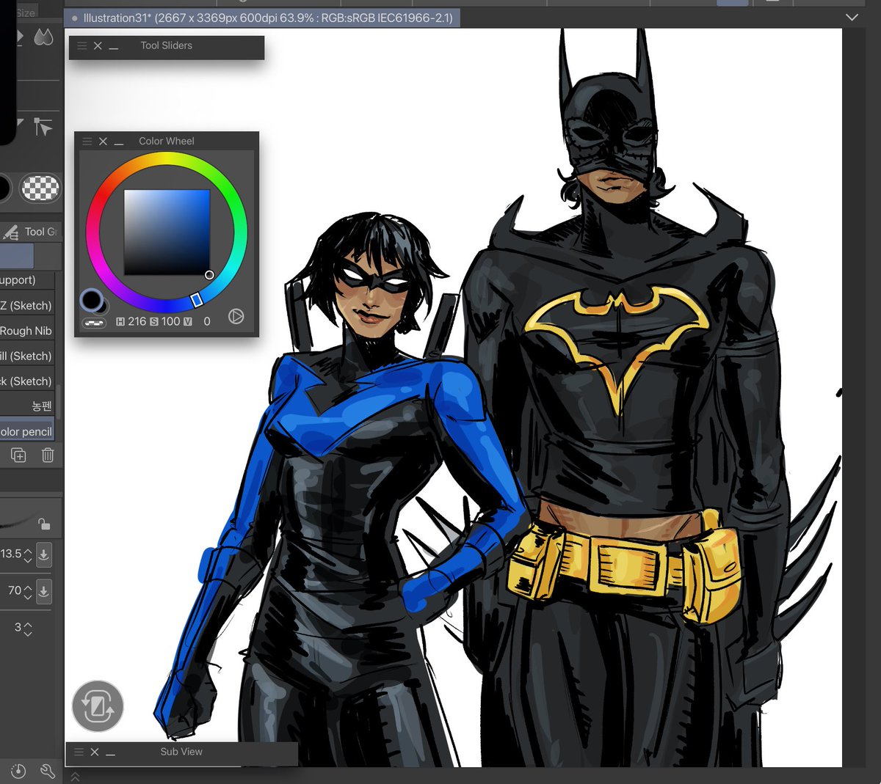Screen dimensions: 881x784
Task: Click the floating canvas flip rotate button
Action: point(98,707)
